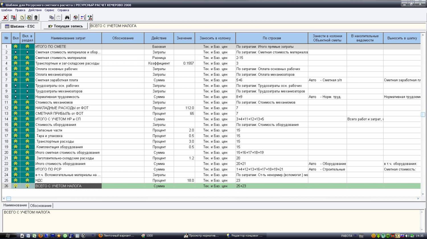The height and width of the screenshot is (239, 427).
Task: Click the Шаблон - ESC button
Action: pyautogui.click(x=20, y=26)
